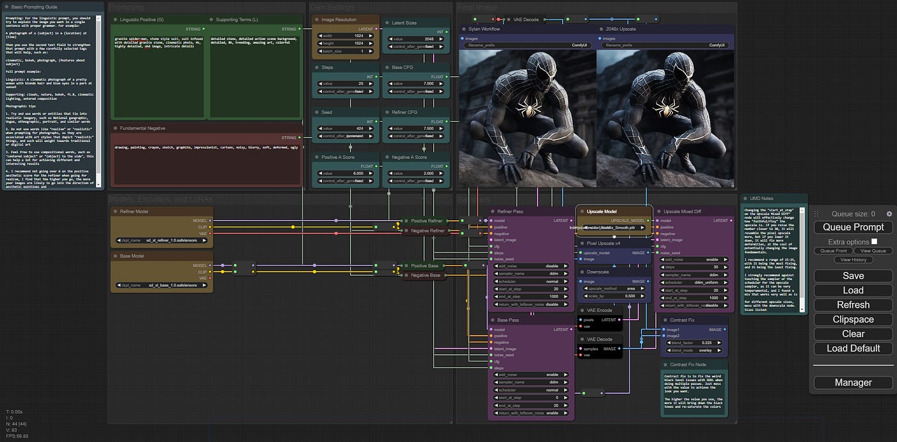
Task: Enable the Extra options checkbox
Action: pos(874,241)
